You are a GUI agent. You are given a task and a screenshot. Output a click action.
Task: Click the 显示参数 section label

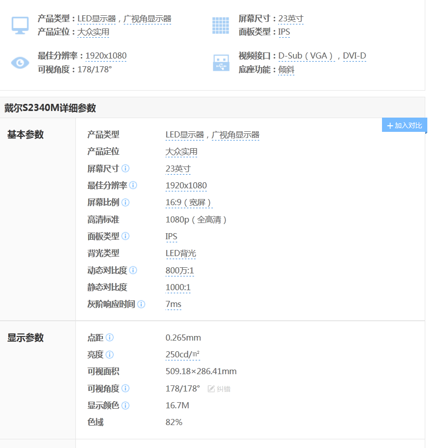pos(25,338)
